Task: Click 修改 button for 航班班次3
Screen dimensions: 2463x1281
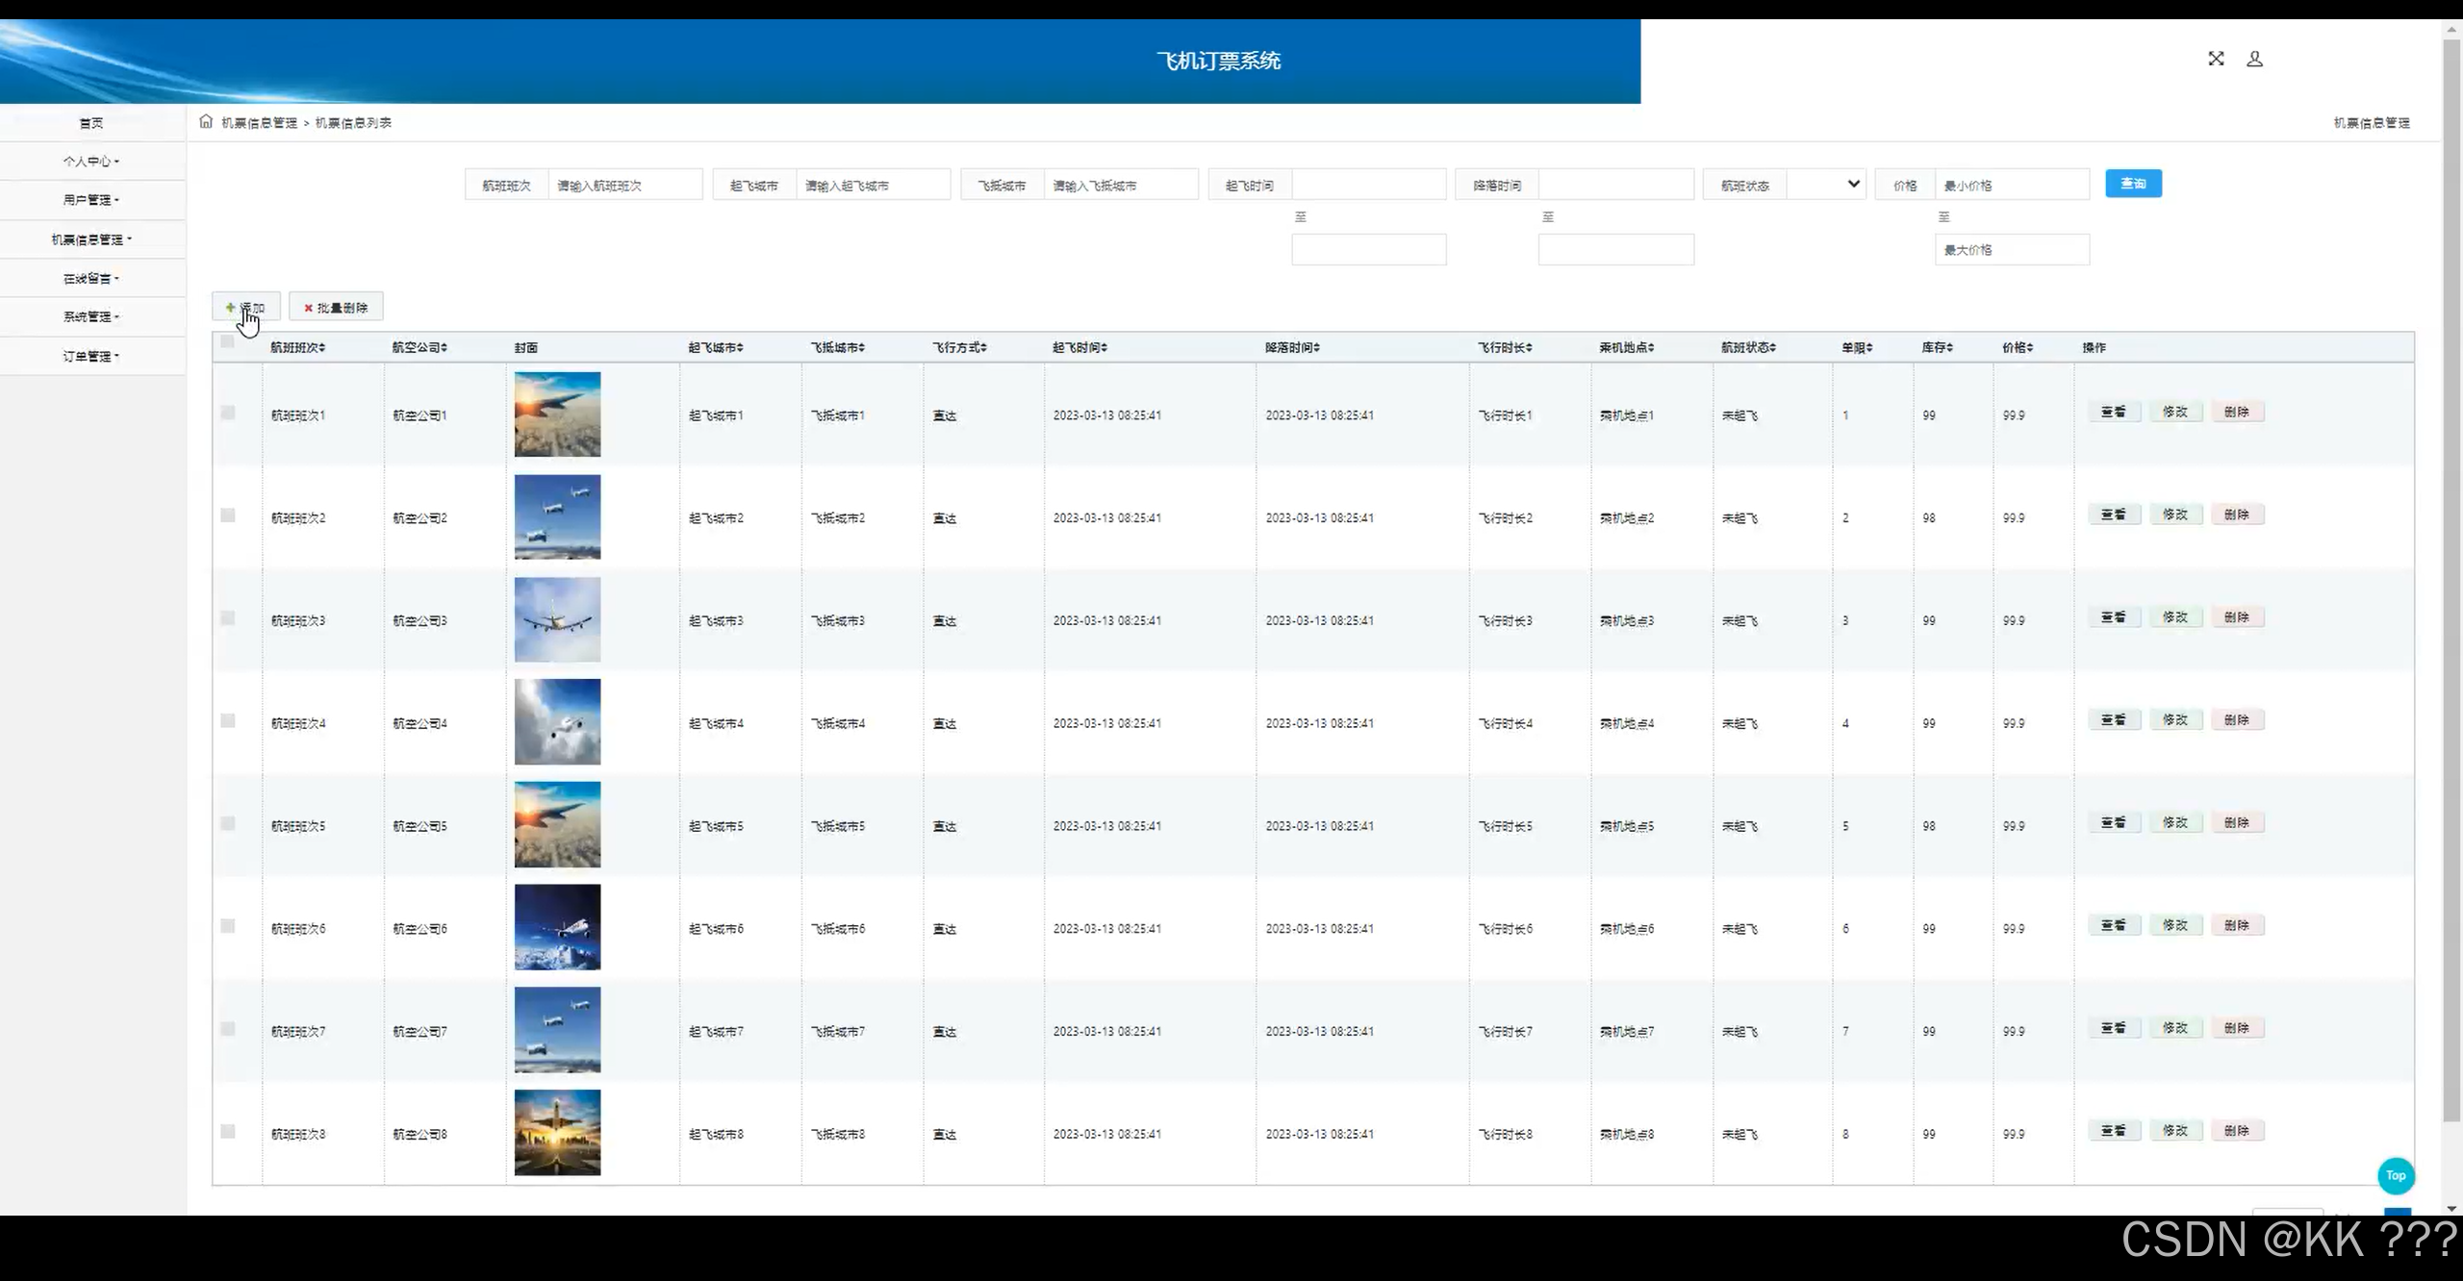Action: coord(2174,617)
